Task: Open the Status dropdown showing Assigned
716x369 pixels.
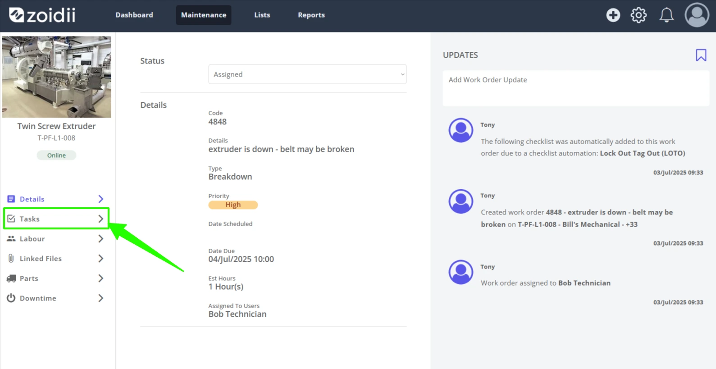Action: coord(307,74)
